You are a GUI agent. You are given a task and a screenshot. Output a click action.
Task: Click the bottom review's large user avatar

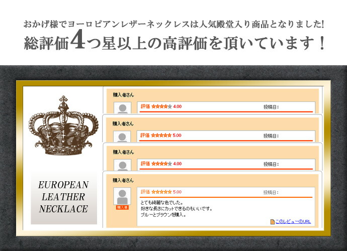coord(123,196)
